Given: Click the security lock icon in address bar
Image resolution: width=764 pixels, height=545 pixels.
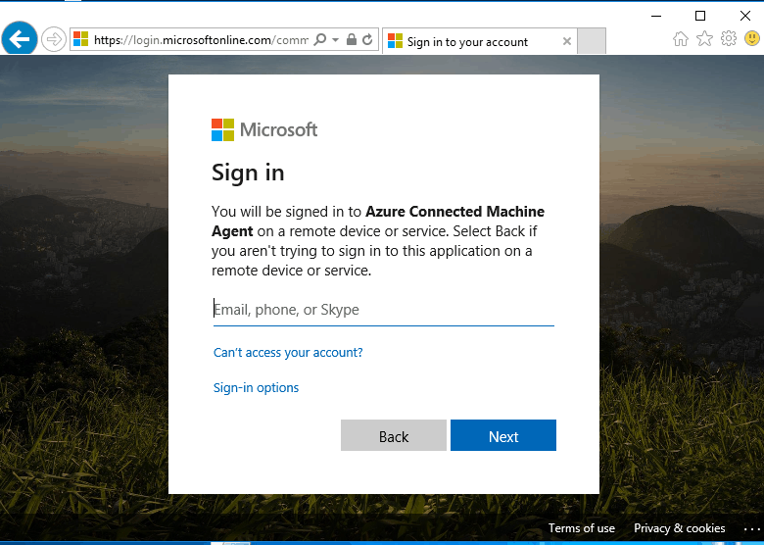Looking at the screenshot, I should pyautogui.click(x=352, y=40).
